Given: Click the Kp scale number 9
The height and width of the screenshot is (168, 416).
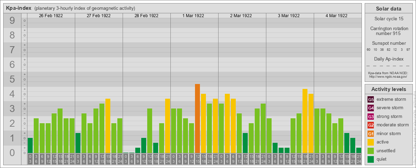Looking at the screenshot, I should coord(12,21).
